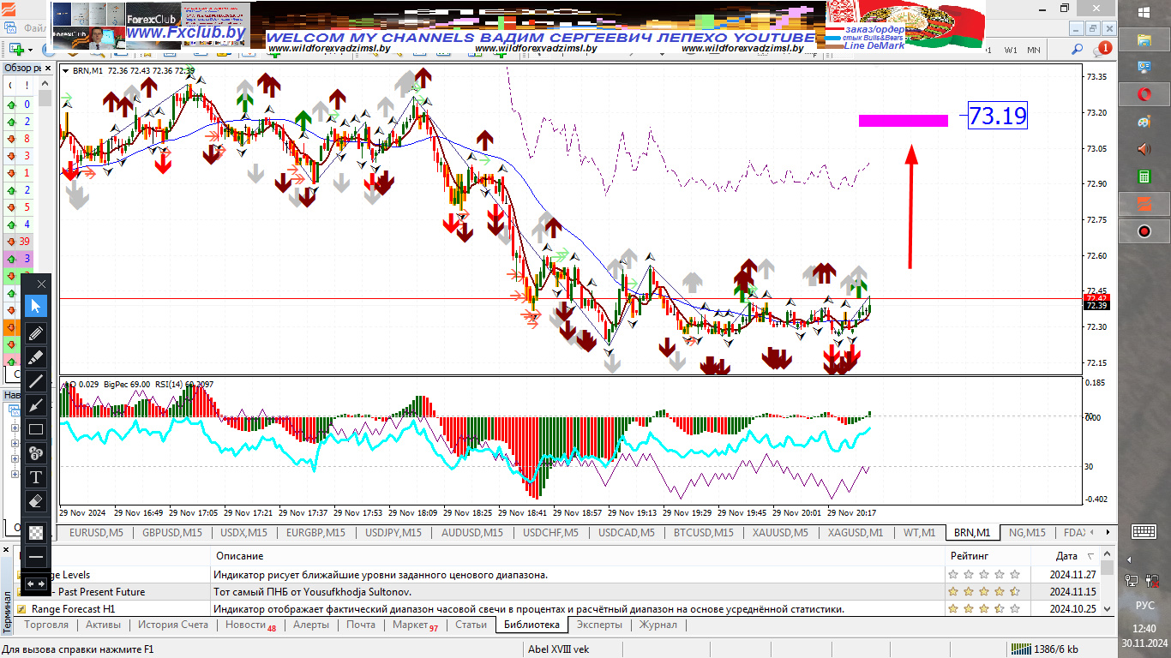Image resolution: width=1171 pixels, height=658 pixels.
Task: Select the arrow drawing tool
Action: 36,405
